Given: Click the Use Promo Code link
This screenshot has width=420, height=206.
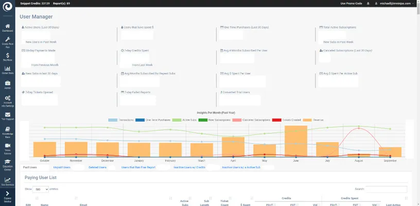Looking at the screenshot, I should click(x=351, y=3).
